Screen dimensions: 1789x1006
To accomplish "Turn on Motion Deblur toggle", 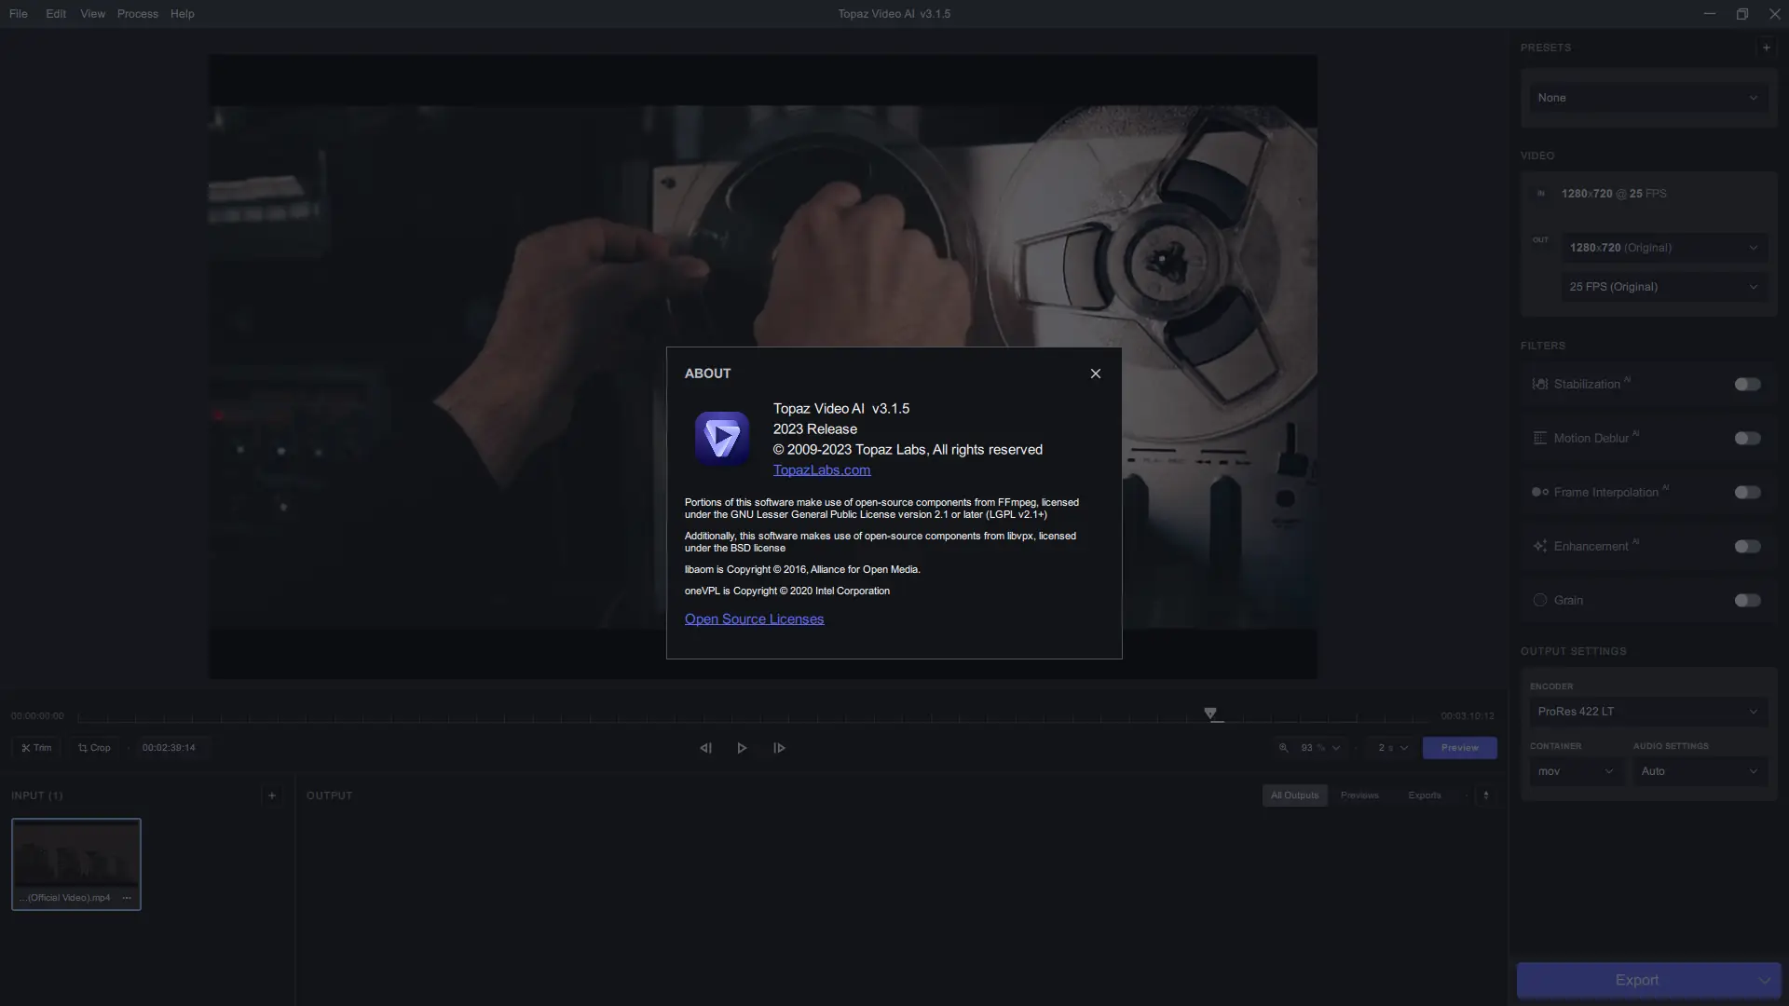I will tap(1747, 439).
